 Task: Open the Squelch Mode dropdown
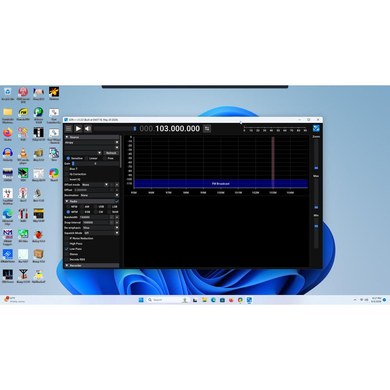click(101, 233)
